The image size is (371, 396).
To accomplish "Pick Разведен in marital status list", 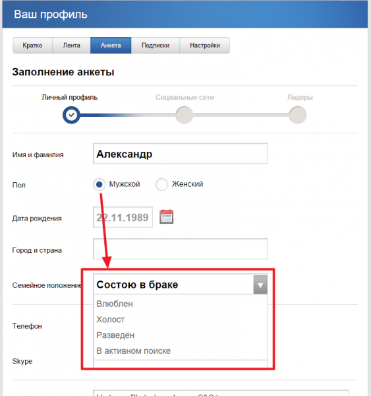I will (115, 335).
